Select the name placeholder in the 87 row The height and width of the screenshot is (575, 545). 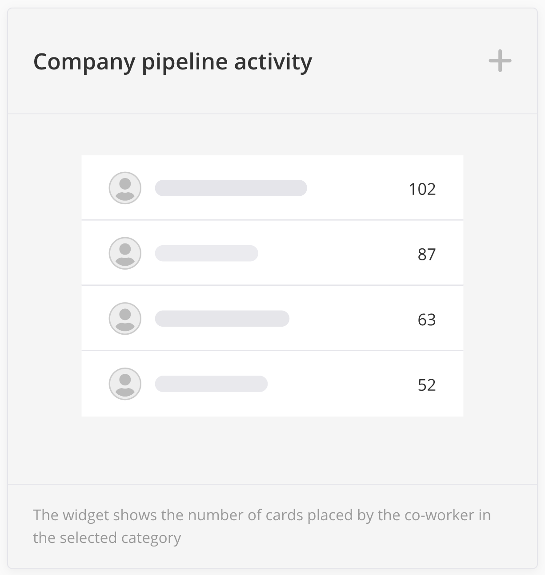(206, 253)
